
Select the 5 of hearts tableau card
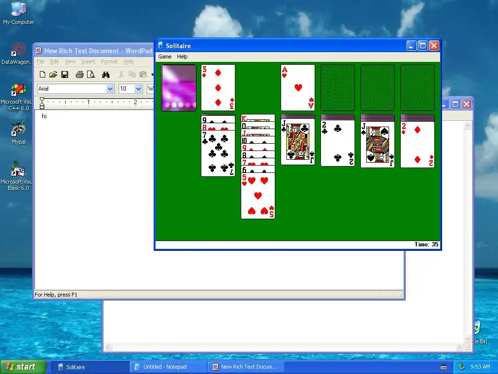tap(258, 196)
